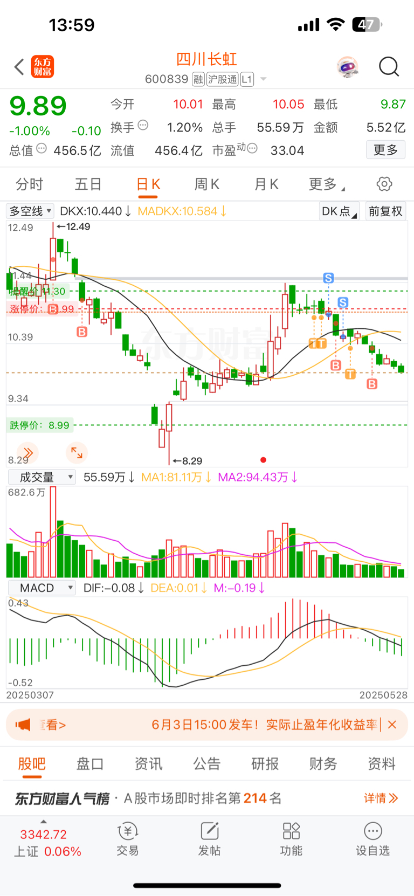
Task: Tap the DKX:10.440 indicator value
Action: tap(95, 211)
